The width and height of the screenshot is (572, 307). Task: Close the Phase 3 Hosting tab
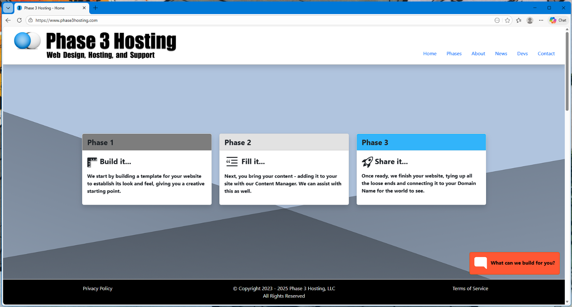pyautogui.click(x=84, y=8)
